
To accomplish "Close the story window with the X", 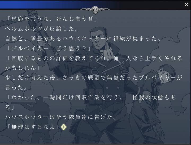I will 186,5.
